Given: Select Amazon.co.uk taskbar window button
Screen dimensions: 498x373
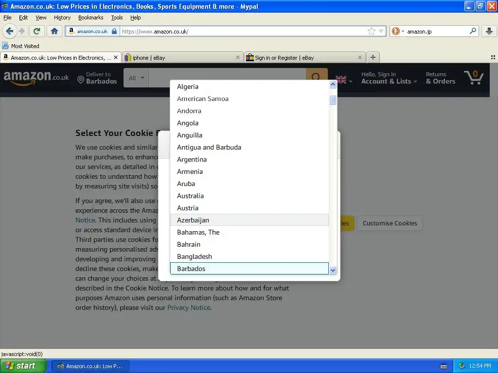Looking at the screenshot, I should coord(90,366).
